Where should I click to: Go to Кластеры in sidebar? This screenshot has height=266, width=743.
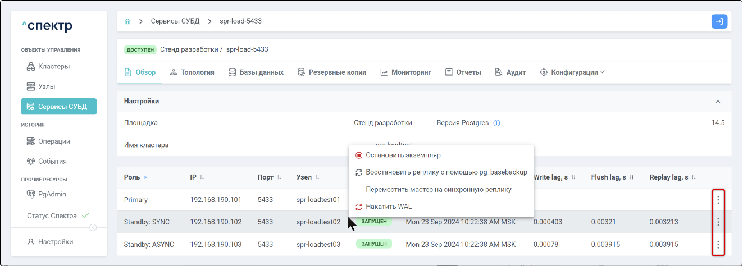click(x=53, y=66)
